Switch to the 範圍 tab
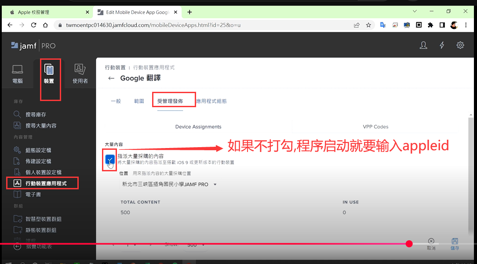Viewport: 477px width, 264px height. point(139,101)
